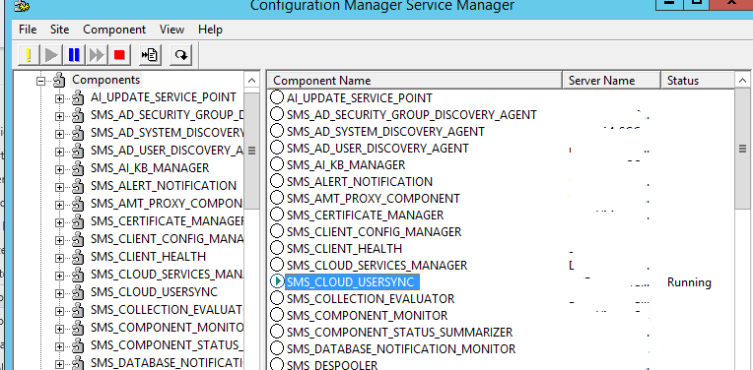Select SMS_AD_USER_DISCOVERY_AGENT list row
The width and height of the screenshot is (753, 370).
click(377, 148)
